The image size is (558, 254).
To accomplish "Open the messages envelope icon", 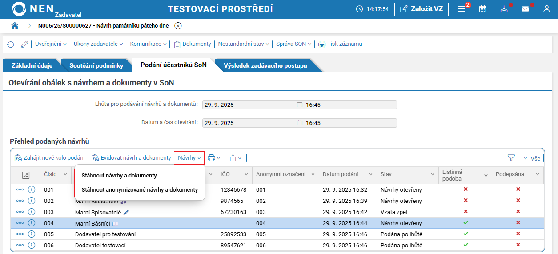I will [x=525, y=9].
